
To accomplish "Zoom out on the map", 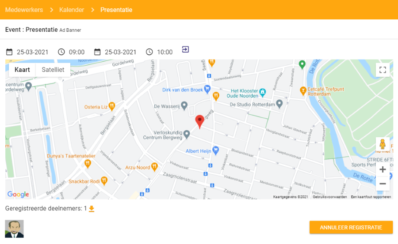I will pyautogui.click(x=383, y=184).
